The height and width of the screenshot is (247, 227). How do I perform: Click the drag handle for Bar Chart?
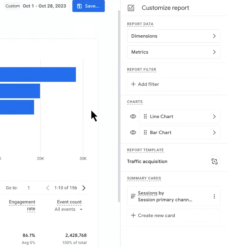point(145,133)
